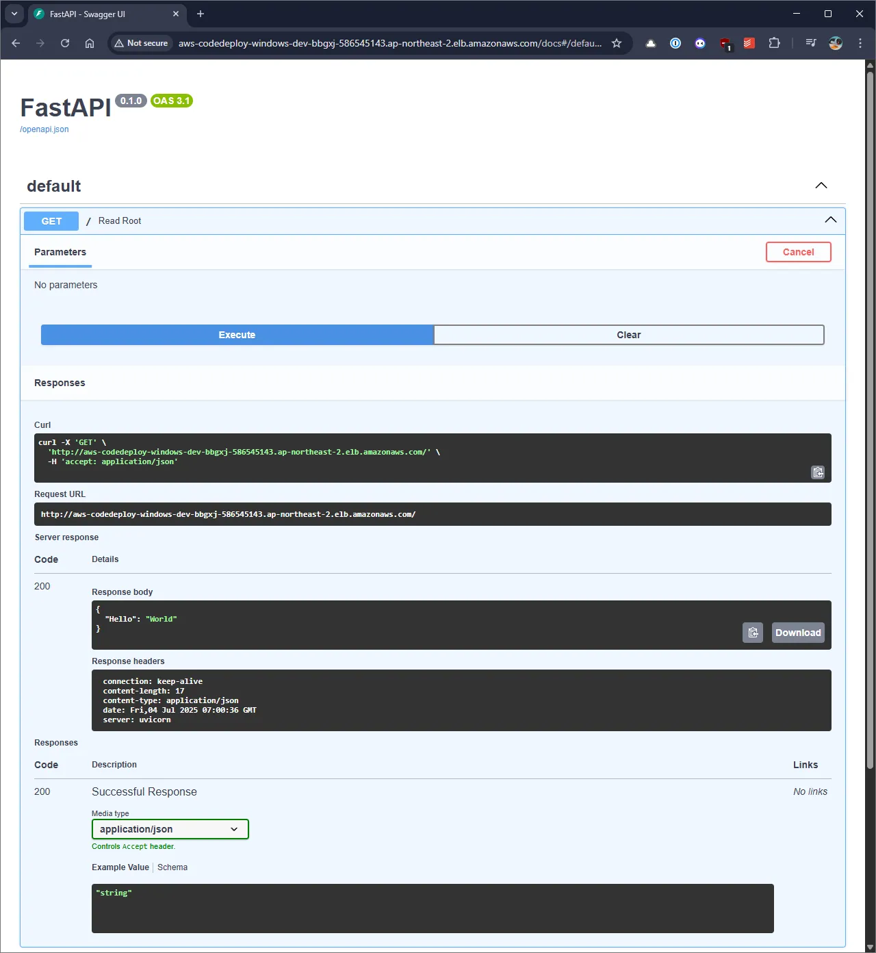This screenshot has width=876, height=953.
Task: Bookmark this page with the star icon
Action: (x=617, y=43)
